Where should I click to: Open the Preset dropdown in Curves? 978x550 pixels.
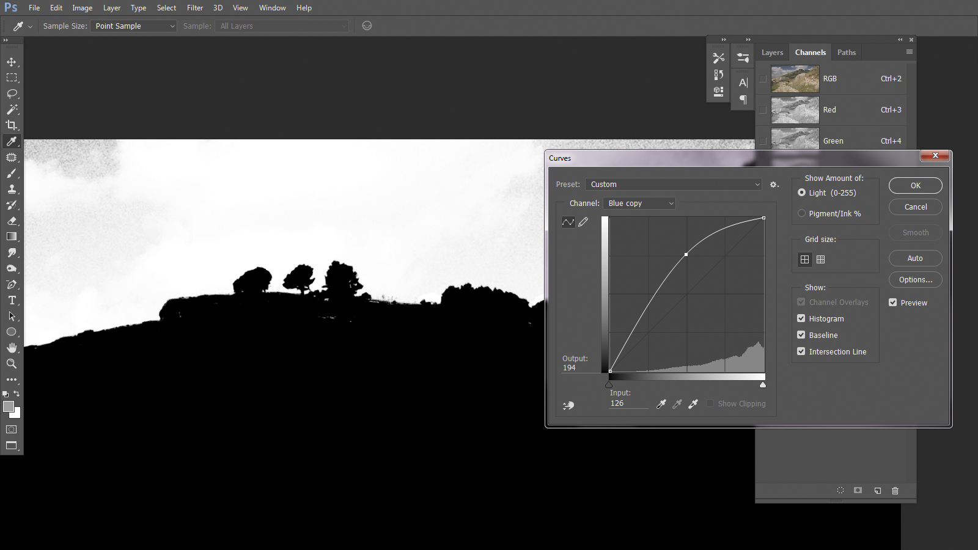[x=673, y=185]
